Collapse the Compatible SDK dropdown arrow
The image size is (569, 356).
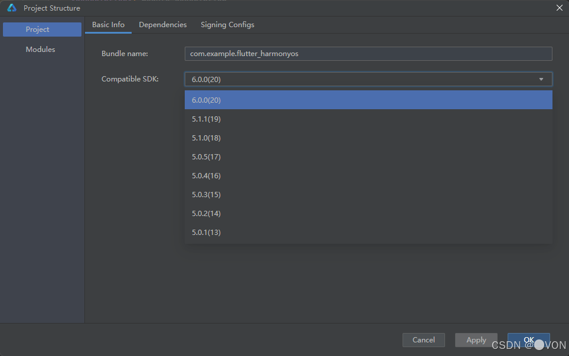pos(541,79)
